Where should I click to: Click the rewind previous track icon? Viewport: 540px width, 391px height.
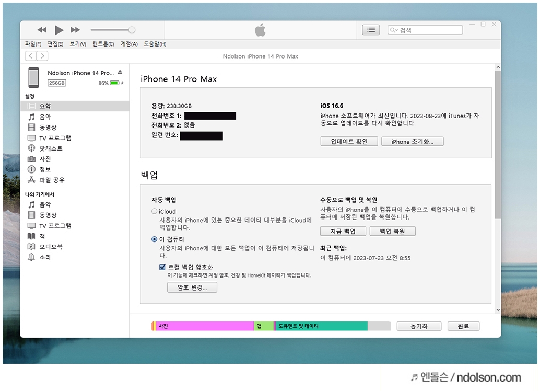pos(42,30)
